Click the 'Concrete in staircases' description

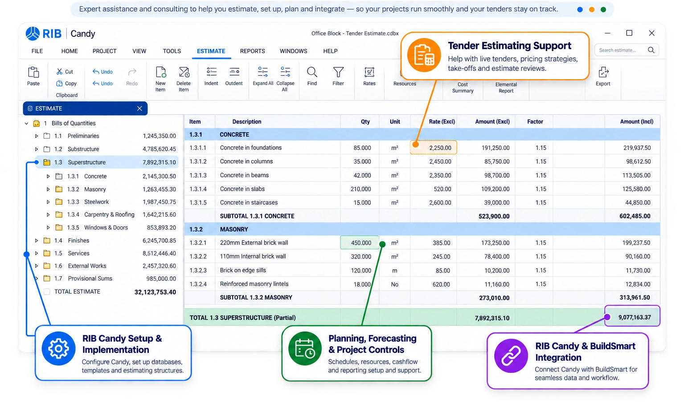coord(249,202)
